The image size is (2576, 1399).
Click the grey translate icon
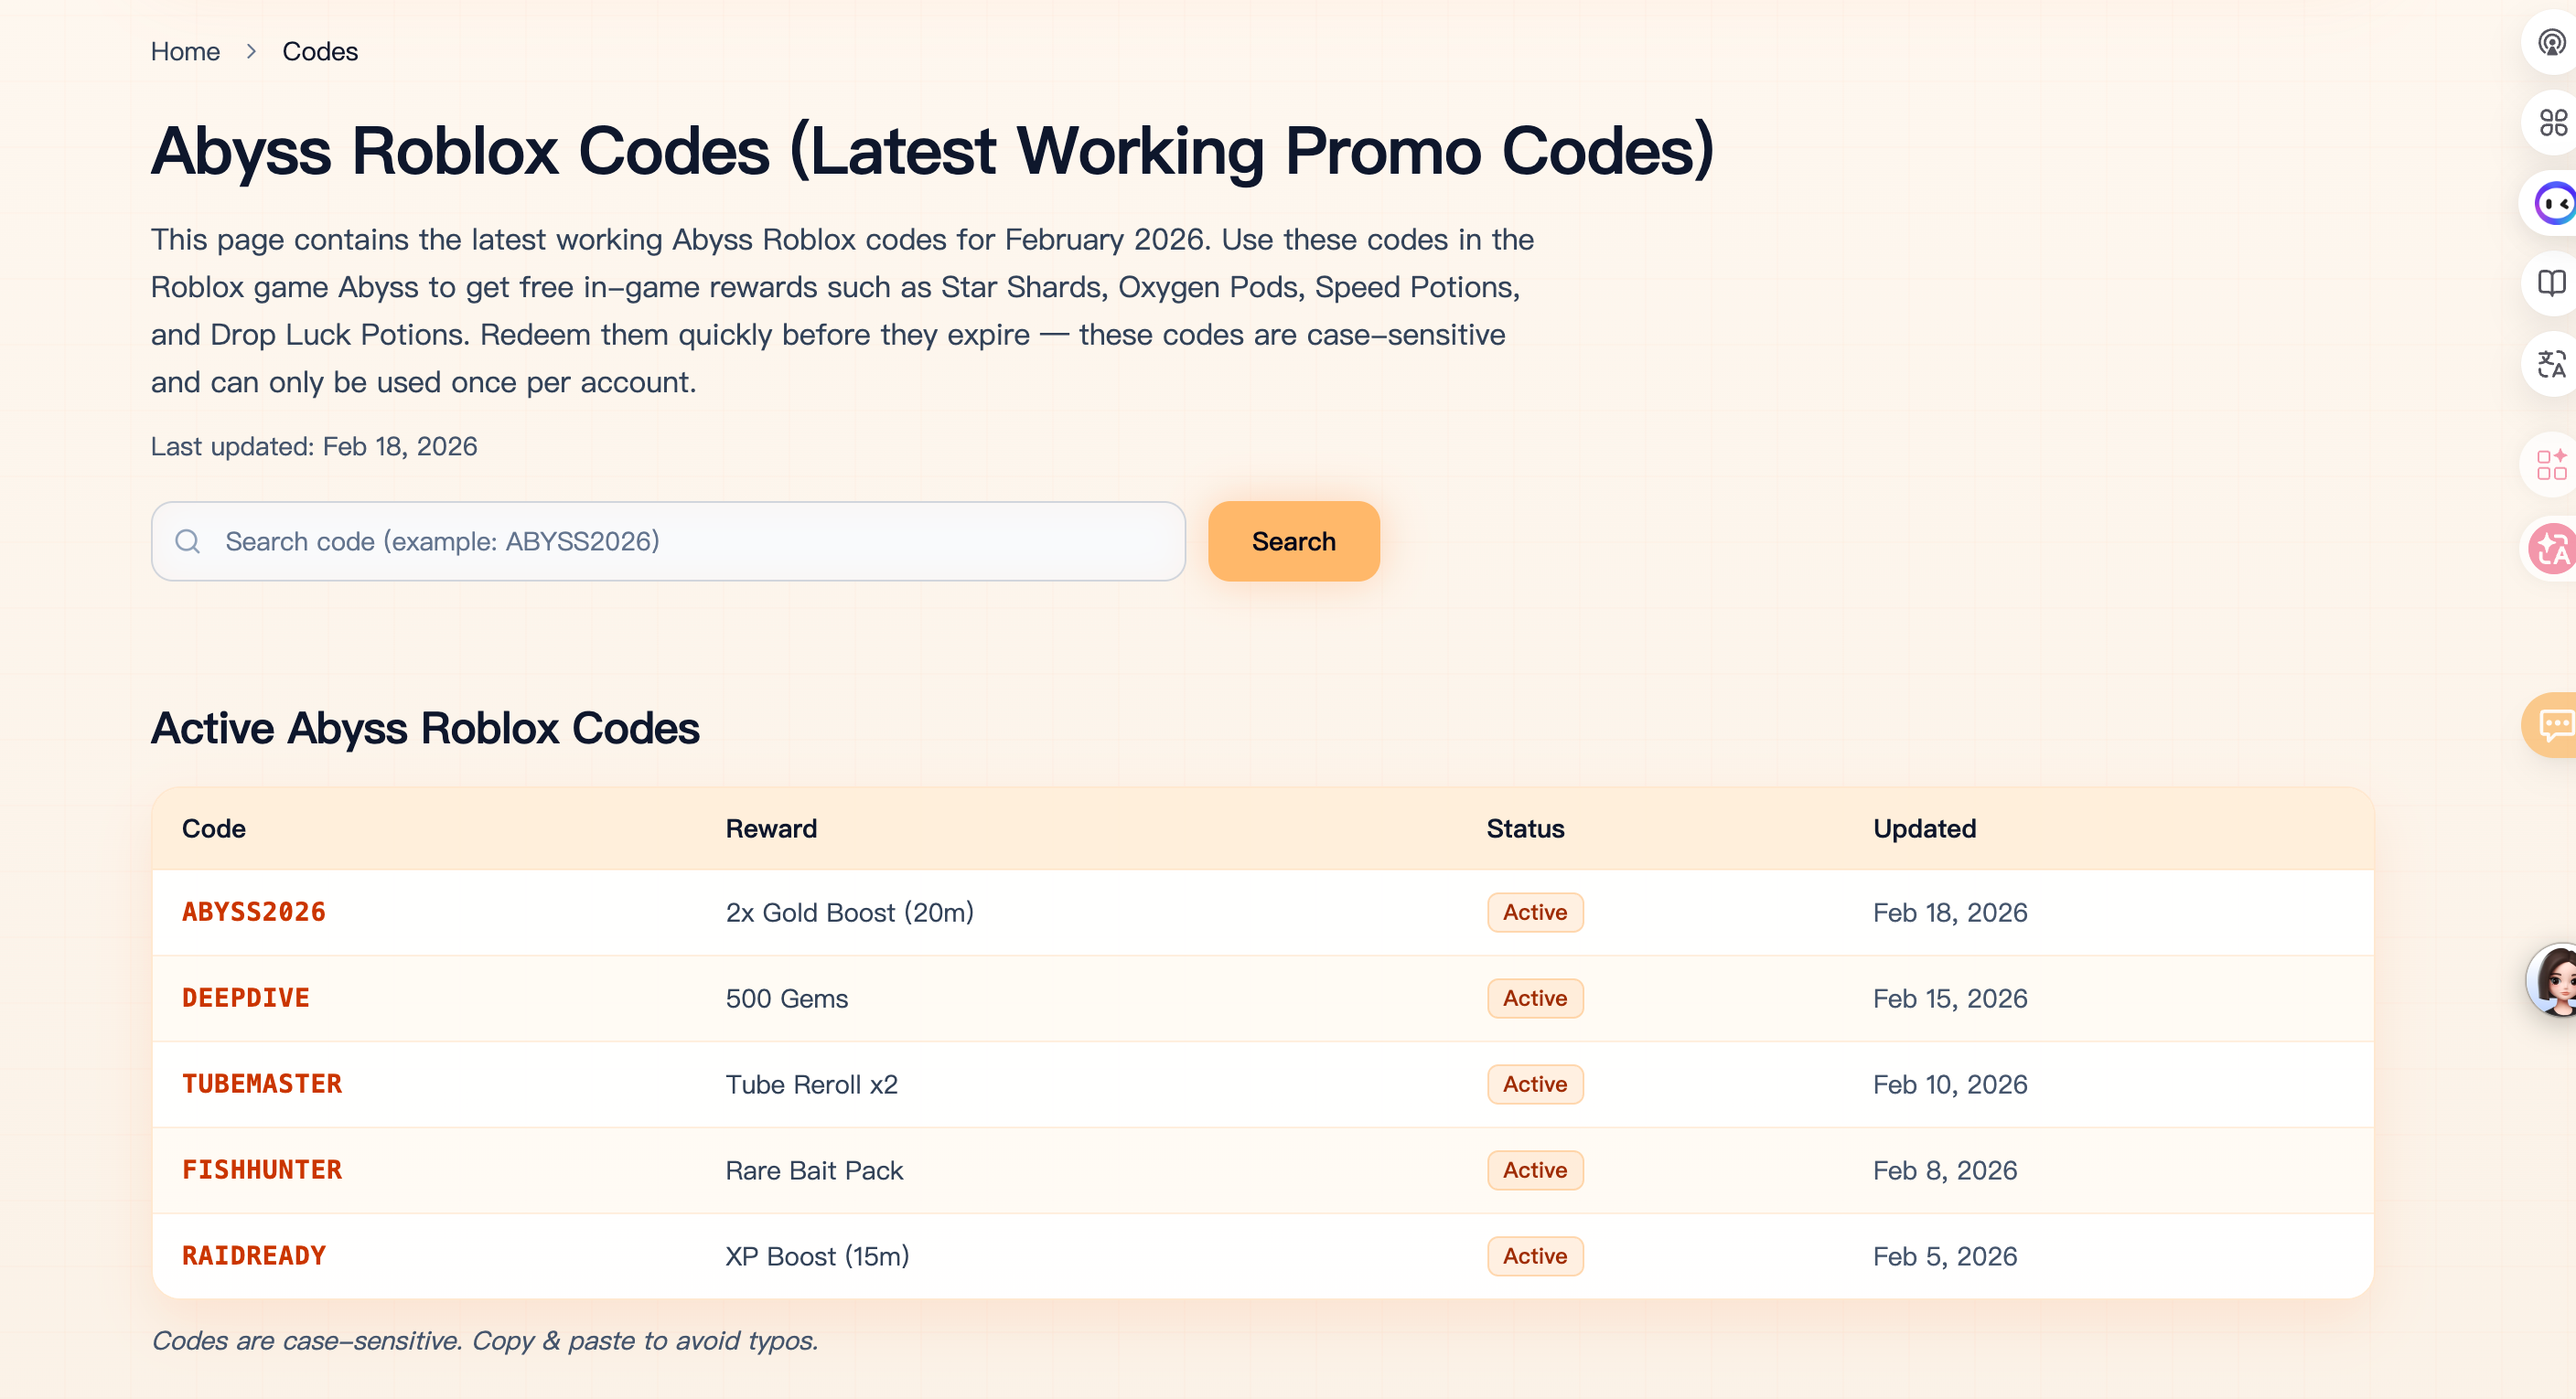pos(2552,364)
